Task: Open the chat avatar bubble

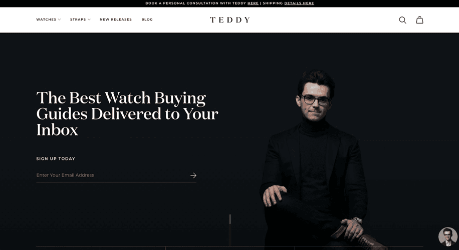Action: click(x=447, y=236)
